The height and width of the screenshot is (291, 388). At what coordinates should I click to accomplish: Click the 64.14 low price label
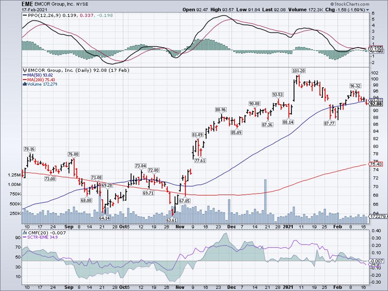104,218
